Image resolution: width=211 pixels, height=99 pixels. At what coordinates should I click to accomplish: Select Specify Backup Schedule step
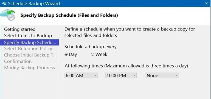[x=30, y=43]
